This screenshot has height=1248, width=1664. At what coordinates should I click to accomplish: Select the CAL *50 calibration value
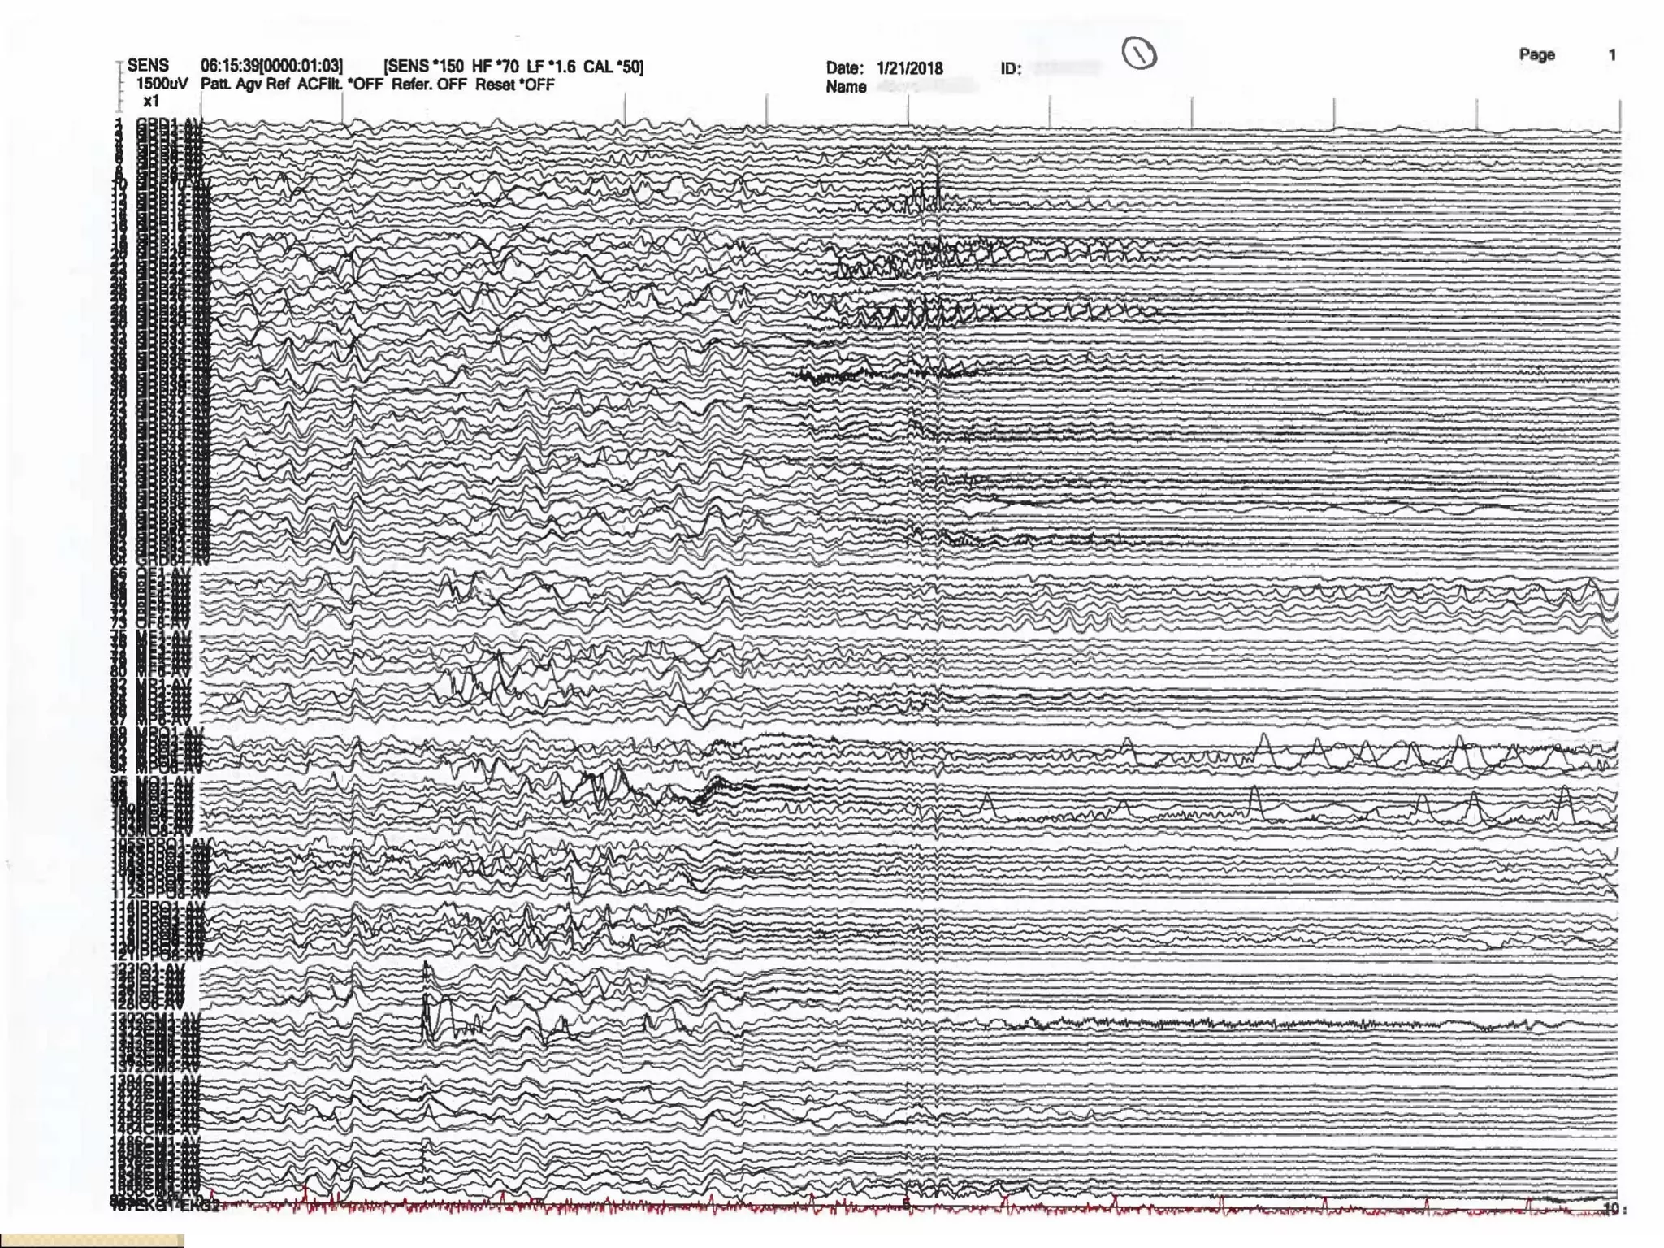pyautogui.click(x=611, y=67)
